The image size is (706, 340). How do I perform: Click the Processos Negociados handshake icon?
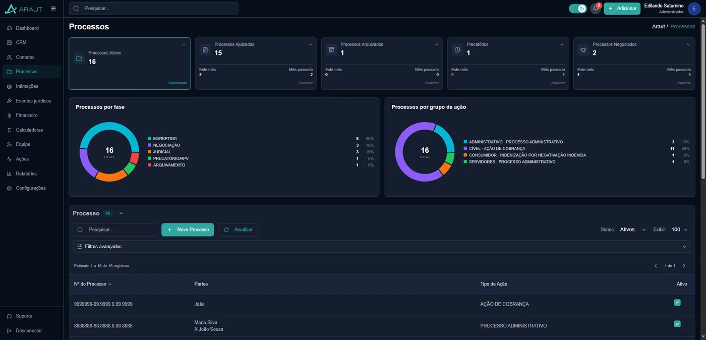click(x=583, y=49)
